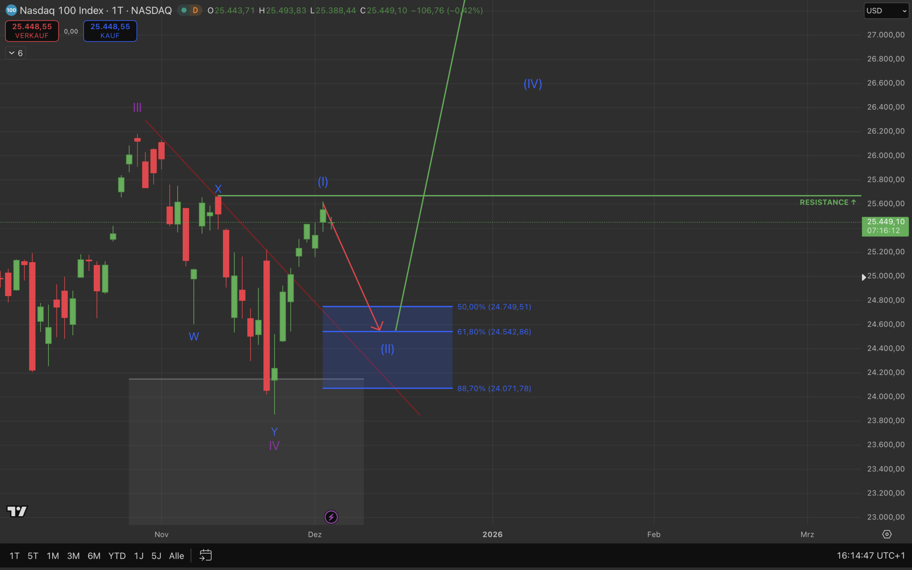The width and height of the screenshot is (912, 570).
Task: Expand the collapsed indicators legend showing 6
Action: (x=15, y=53)
